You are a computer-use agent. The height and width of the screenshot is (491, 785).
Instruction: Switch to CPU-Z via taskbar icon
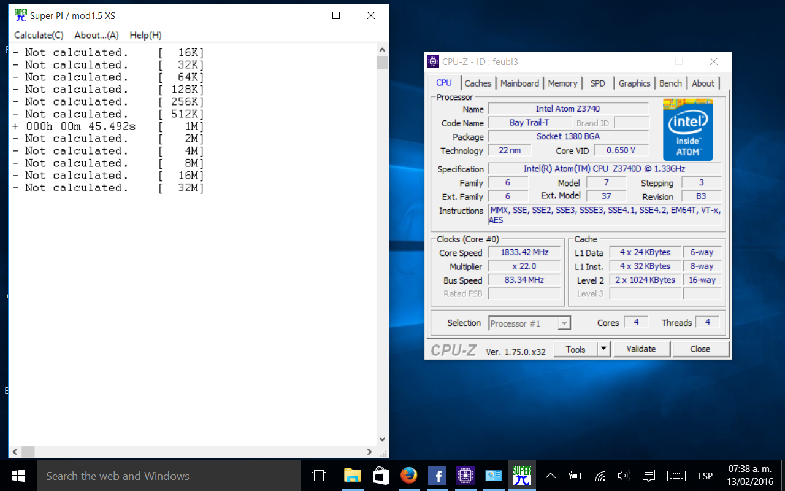coord(465,476)
